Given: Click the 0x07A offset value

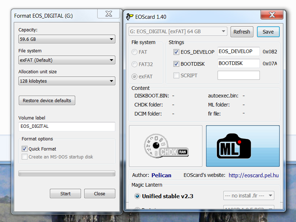Looking at the screenshot, I should tap(270, 64).
